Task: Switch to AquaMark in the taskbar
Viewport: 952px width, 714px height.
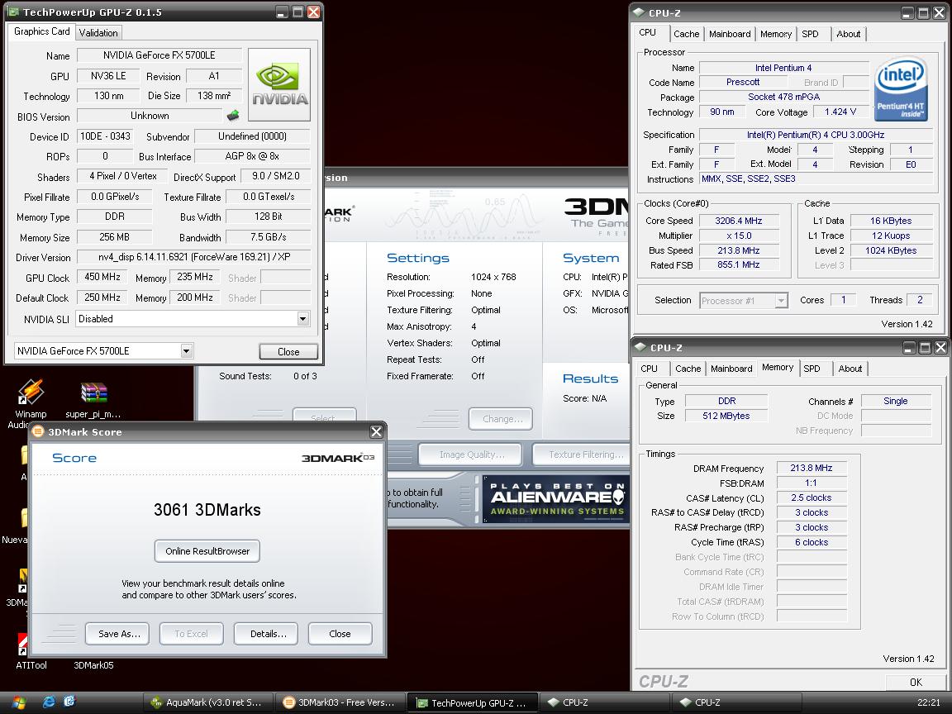Action: [x=207, y=702]
